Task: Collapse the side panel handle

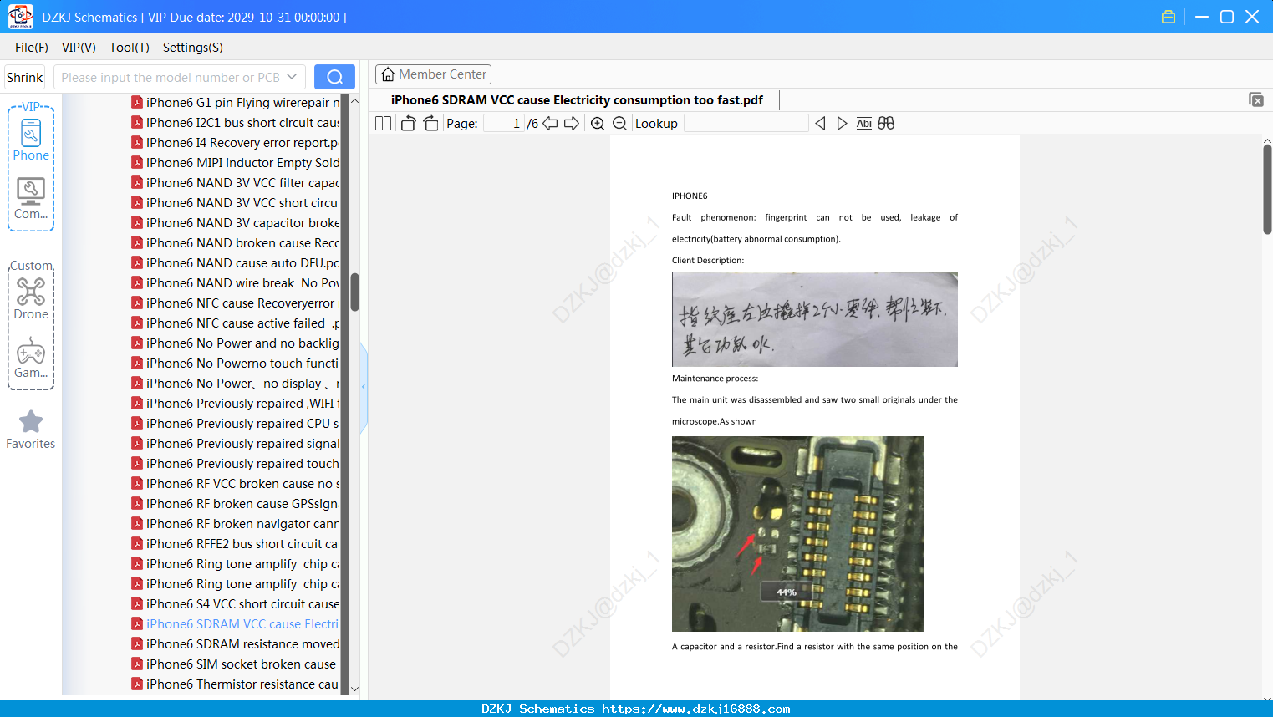Action: [x=364, y=387]
